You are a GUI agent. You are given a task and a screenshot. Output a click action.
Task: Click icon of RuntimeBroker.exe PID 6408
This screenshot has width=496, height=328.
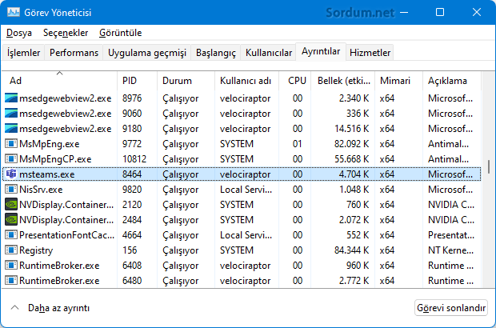click(x=11, y=265)
